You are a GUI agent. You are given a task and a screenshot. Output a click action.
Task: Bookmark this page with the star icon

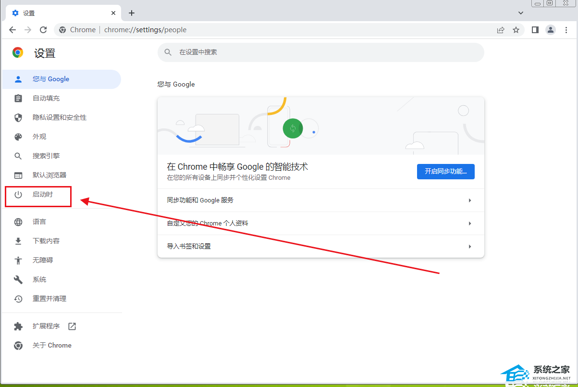click(x=516, y=30)
